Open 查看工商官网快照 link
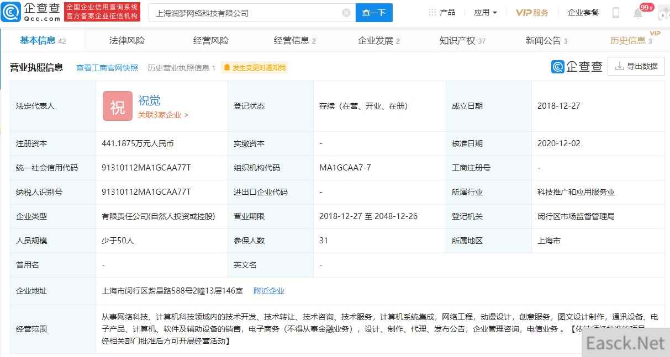This screenshot has height=357, width=670. [x=107, y=68]
